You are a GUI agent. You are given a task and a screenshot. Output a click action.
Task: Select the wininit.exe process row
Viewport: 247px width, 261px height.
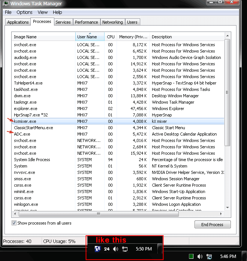pos(118,192)
